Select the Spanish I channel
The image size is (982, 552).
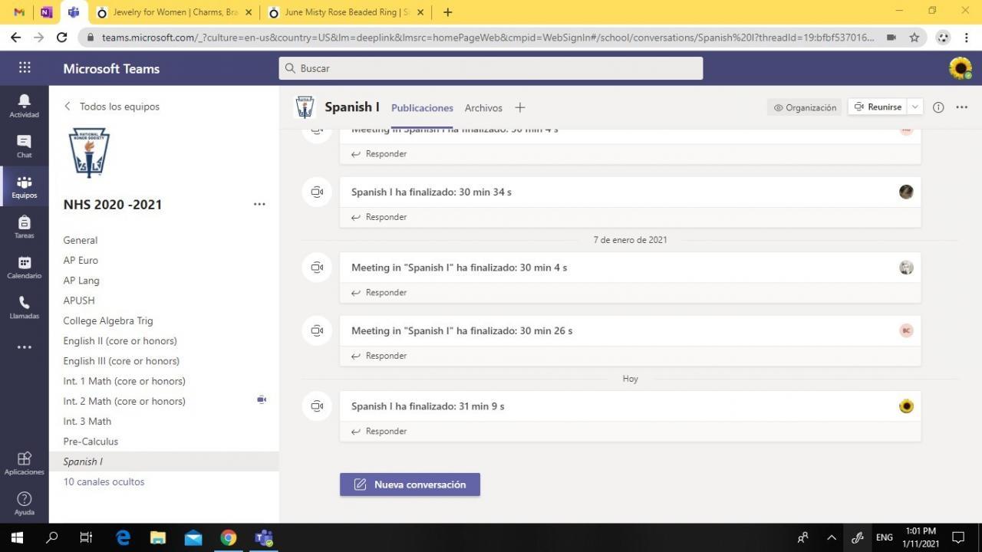[x=163, y=462]
